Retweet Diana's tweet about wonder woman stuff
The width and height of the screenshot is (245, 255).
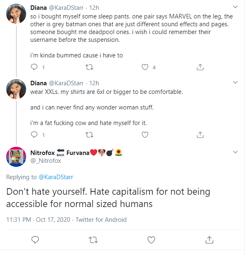(x=90, y=134)
